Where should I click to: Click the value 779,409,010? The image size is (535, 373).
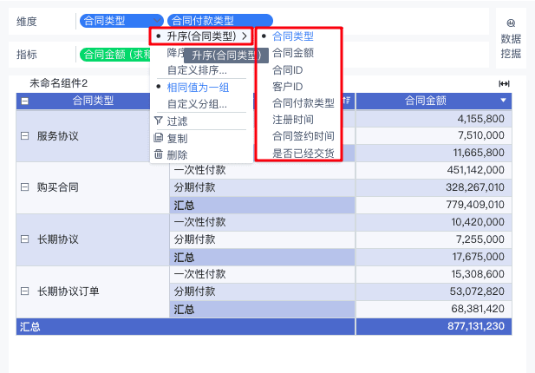(475, 205)
